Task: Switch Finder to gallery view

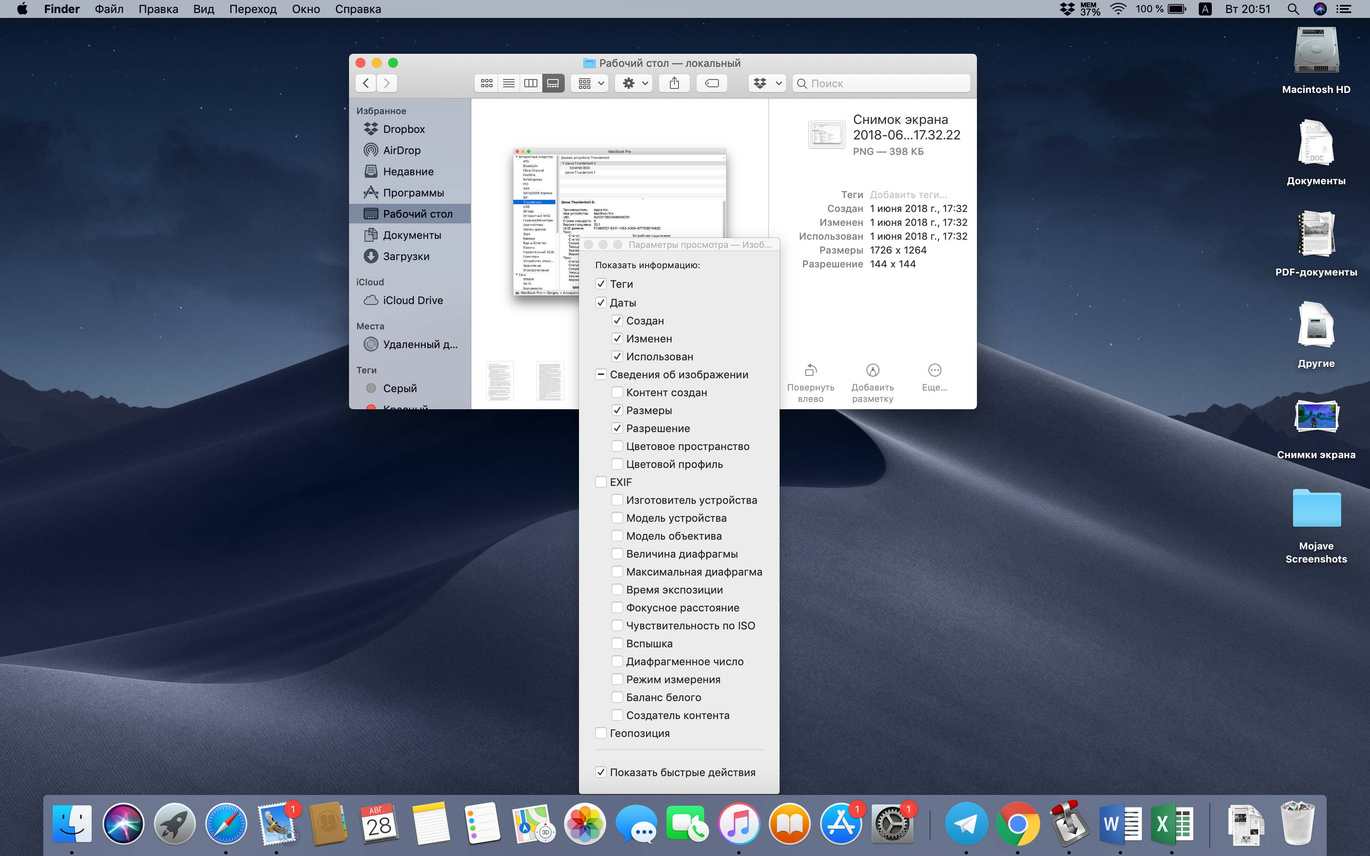Action: pos(553,83)
